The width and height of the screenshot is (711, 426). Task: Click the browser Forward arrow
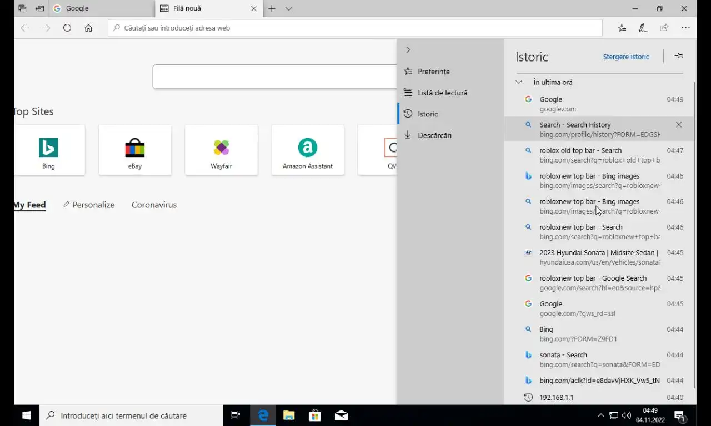tap(46, 28)
